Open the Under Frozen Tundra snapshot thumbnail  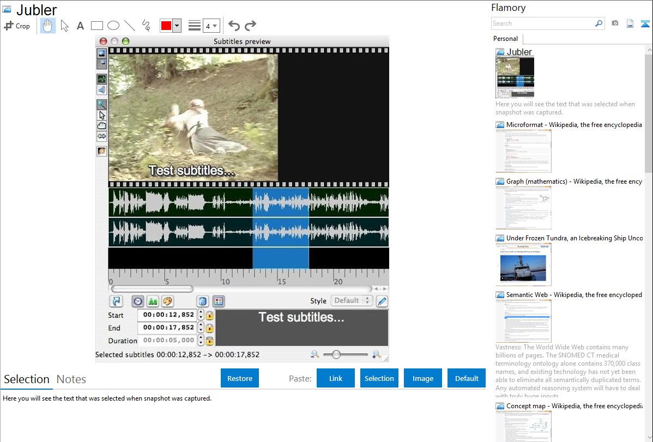(523, 264)
